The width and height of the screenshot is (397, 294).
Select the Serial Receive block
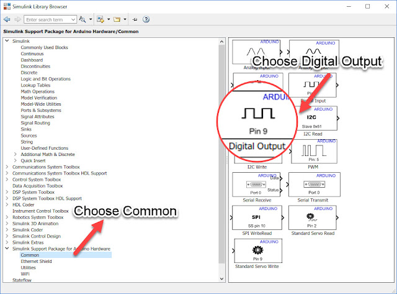click(257, 185)
